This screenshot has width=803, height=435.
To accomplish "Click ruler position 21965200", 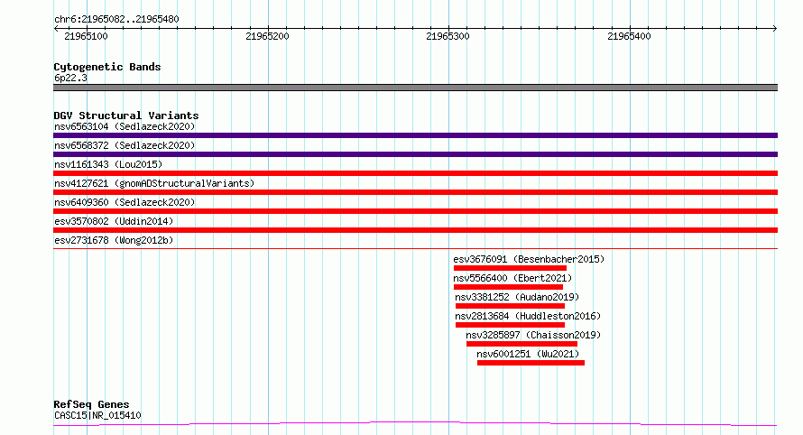I will tap(267, 36).
